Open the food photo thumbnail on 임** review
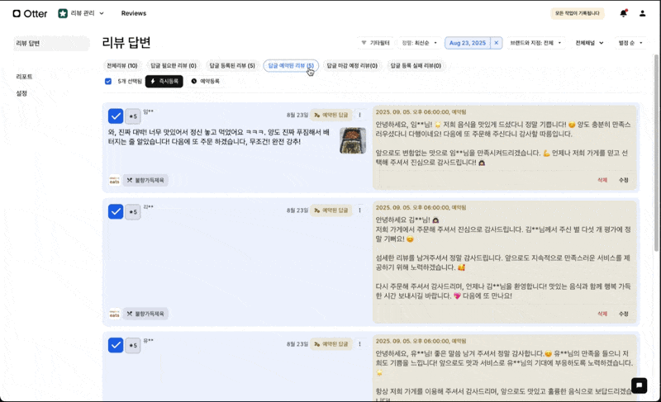Image resolution: width=661 pixels, height=402 pixels. (353, 140)
